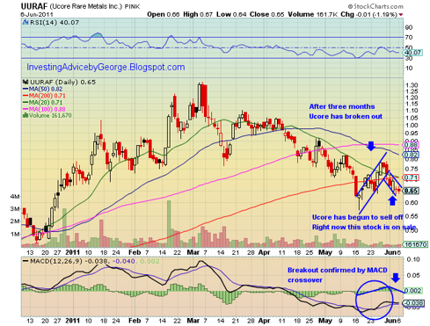Viewport: 430px width, 326px height.
Task: Select the Low 0.64 value in the header
Action: [x=231, y=14]
